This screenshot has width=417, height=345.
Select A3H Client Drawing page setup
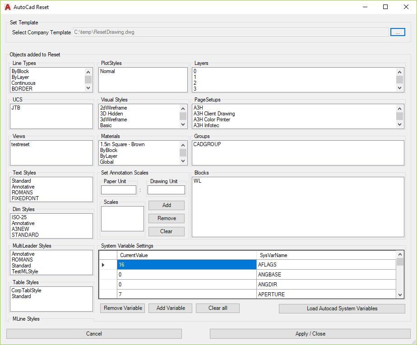214,114
